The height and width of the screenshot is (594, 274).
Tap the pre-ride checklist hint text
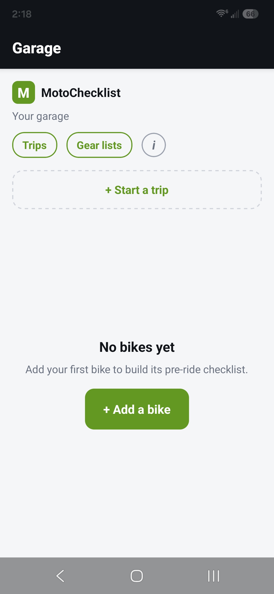click(137, 370)
